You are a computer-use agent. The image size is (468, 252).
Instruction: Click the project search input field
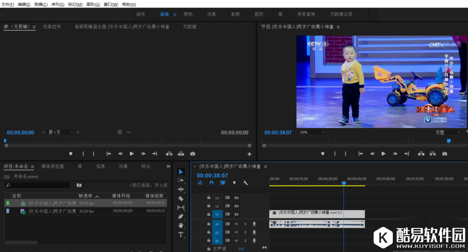[x=38, y=185]
